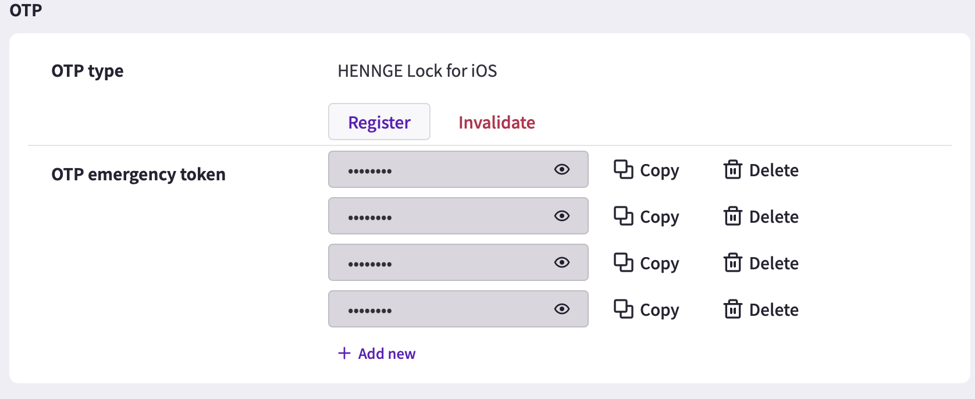Click the copy icon for the fourth token
The height and width of the screenshot is (399, 975).
(x=623, y=309)
